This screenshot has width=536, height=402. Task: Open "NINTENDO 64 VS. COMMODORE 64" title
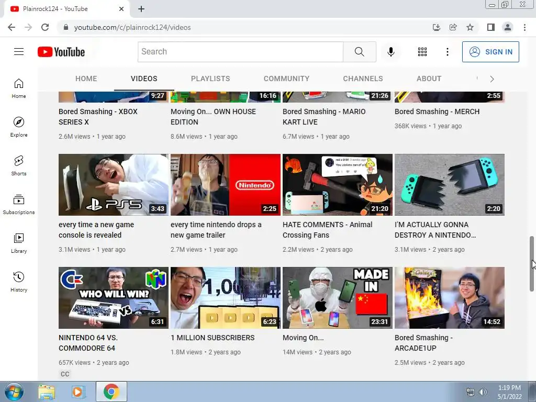click(x=88, y=343)
